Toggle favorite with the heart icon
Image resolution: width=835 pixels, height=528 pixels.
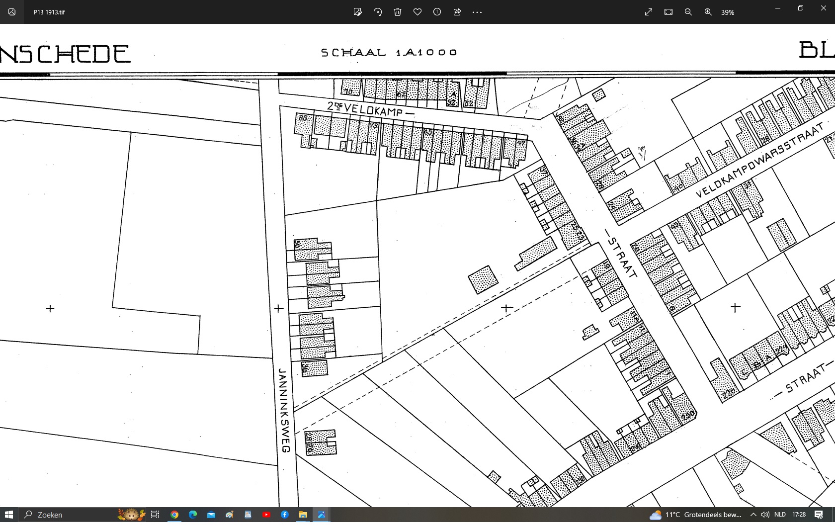[x=417, y=12]
